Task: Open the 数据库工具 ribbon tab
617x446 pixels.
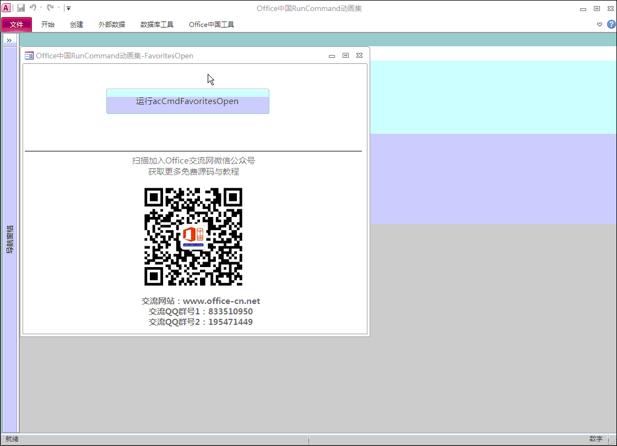Action: [157, 24]
